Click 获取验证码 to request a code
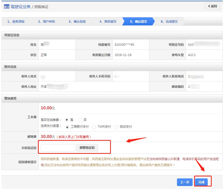Viewport: 224px width, 190px height. (87, 148)
